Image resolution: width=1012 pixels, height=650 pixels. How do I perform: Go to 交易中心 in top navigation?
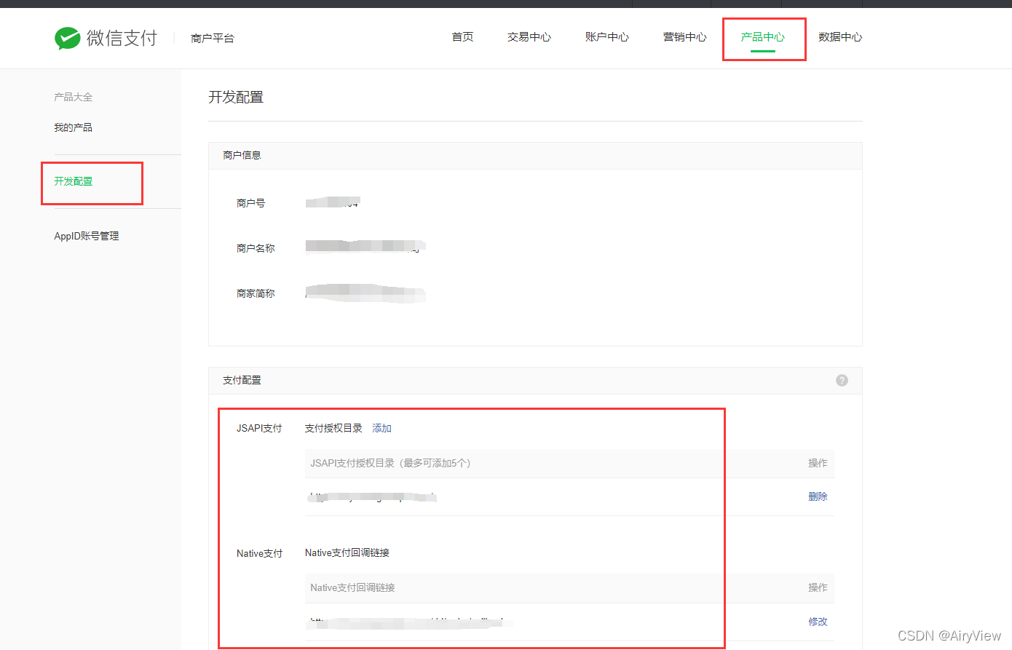[x=529, y=37]
